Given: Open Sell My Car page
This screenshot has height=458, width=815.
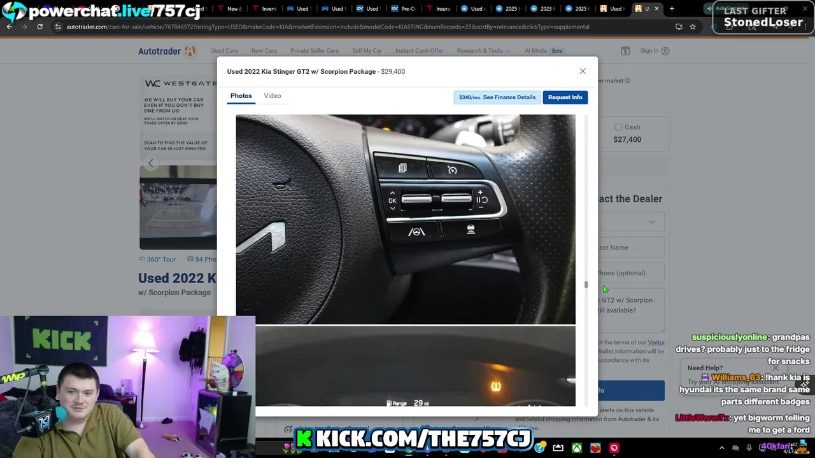Looking at the screenshot, I should click(367, 51).
